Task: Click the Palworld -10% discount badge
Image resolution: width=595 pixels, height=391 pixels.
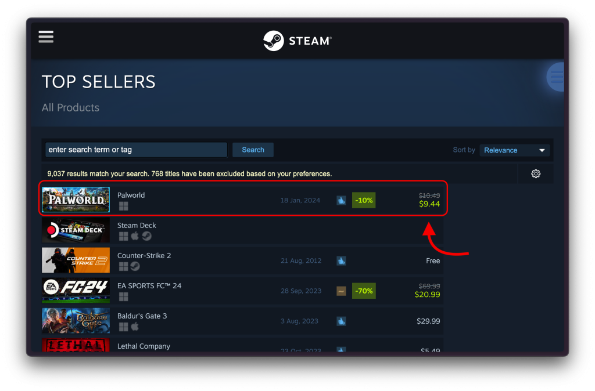Action: [364, 200]
